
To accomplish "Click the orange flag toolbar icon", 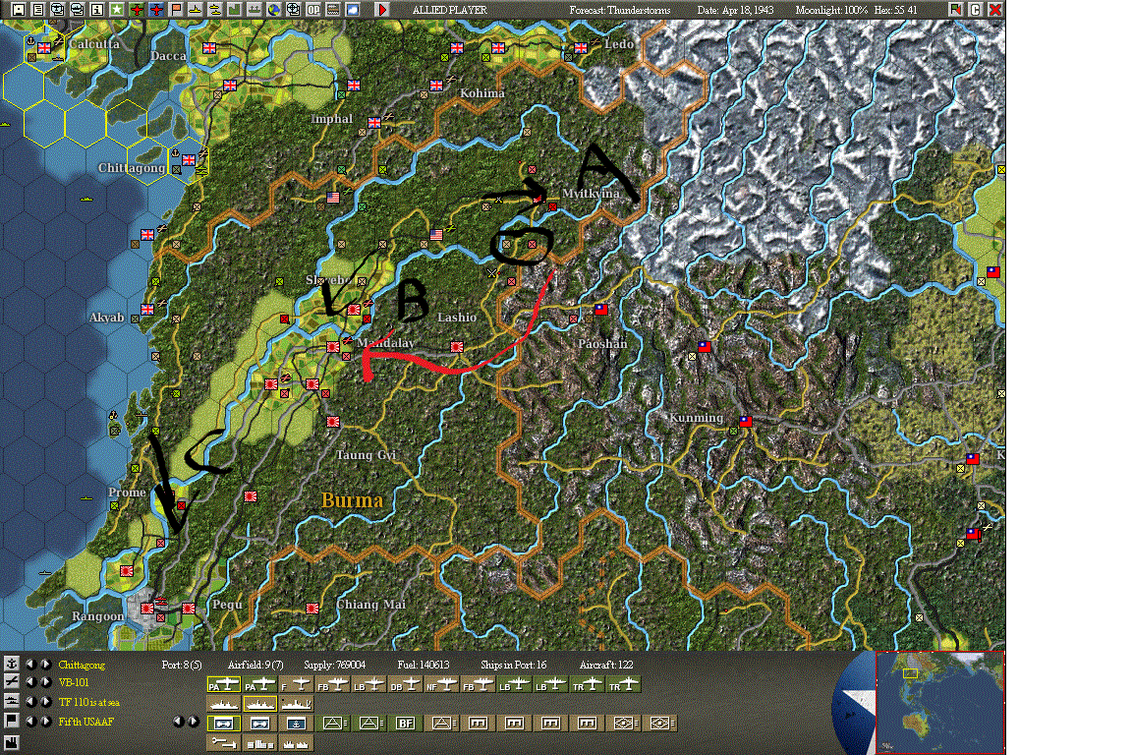I will [x=176, y=10].
